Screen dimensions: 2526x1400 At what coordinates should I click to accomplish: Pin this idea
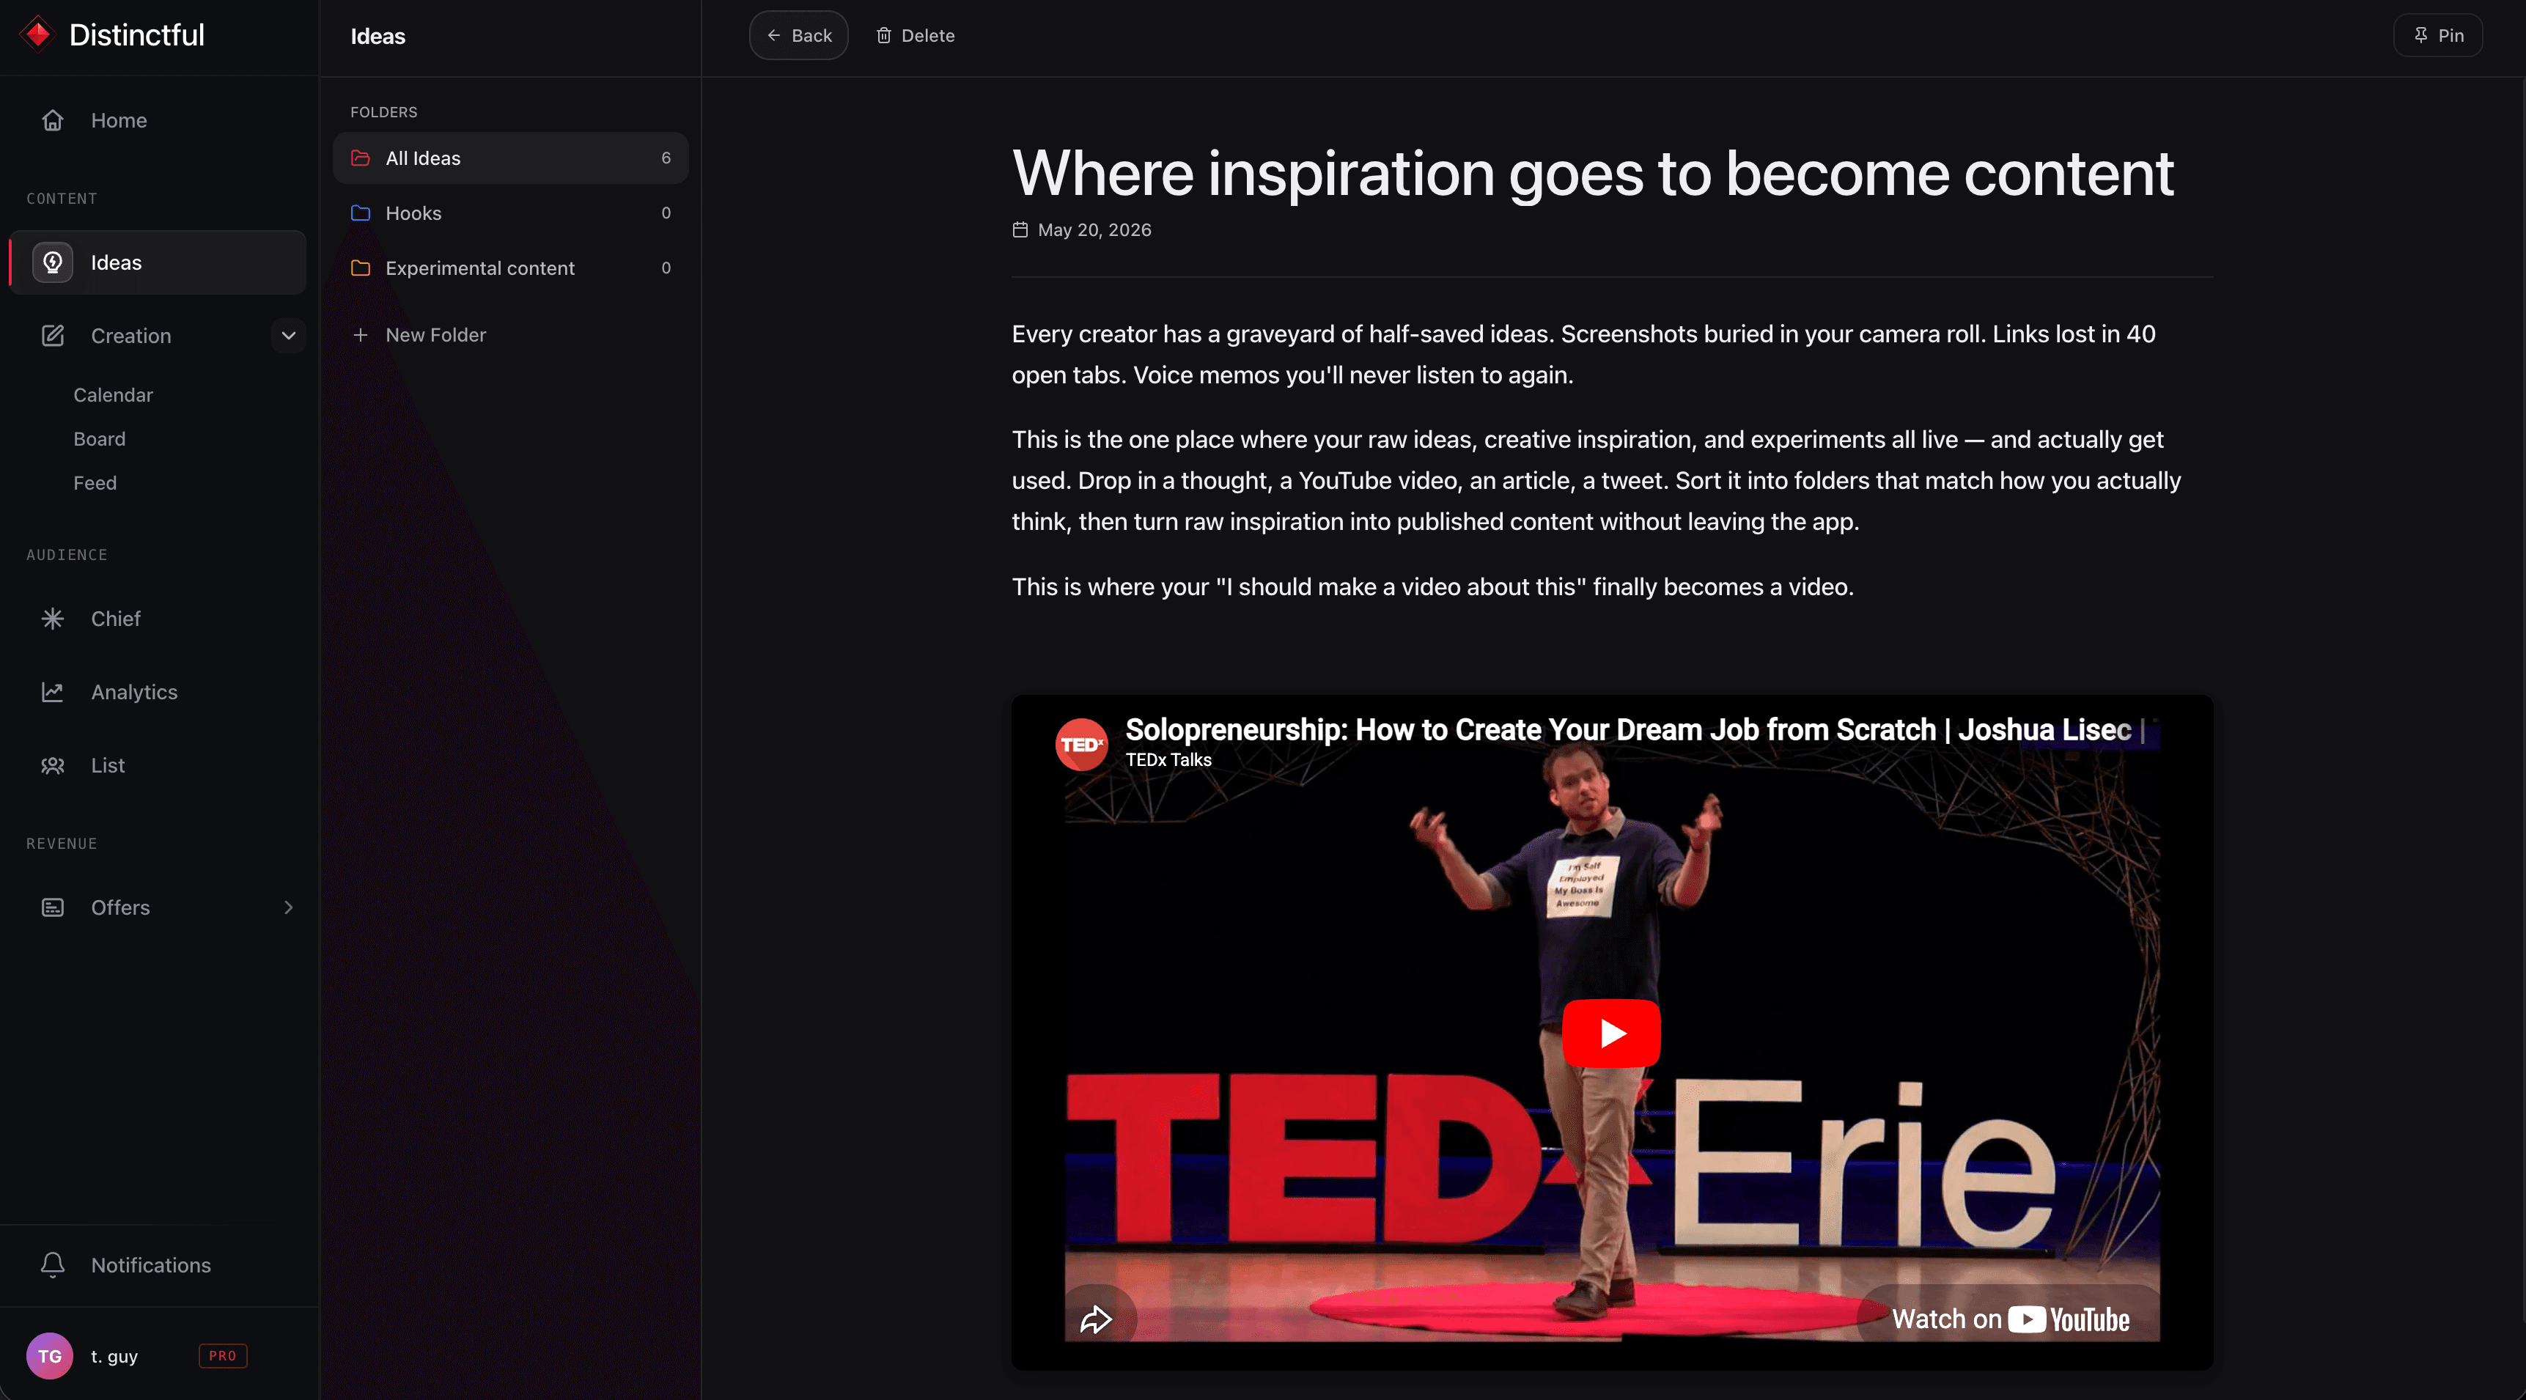click(x=2438, y=35)
